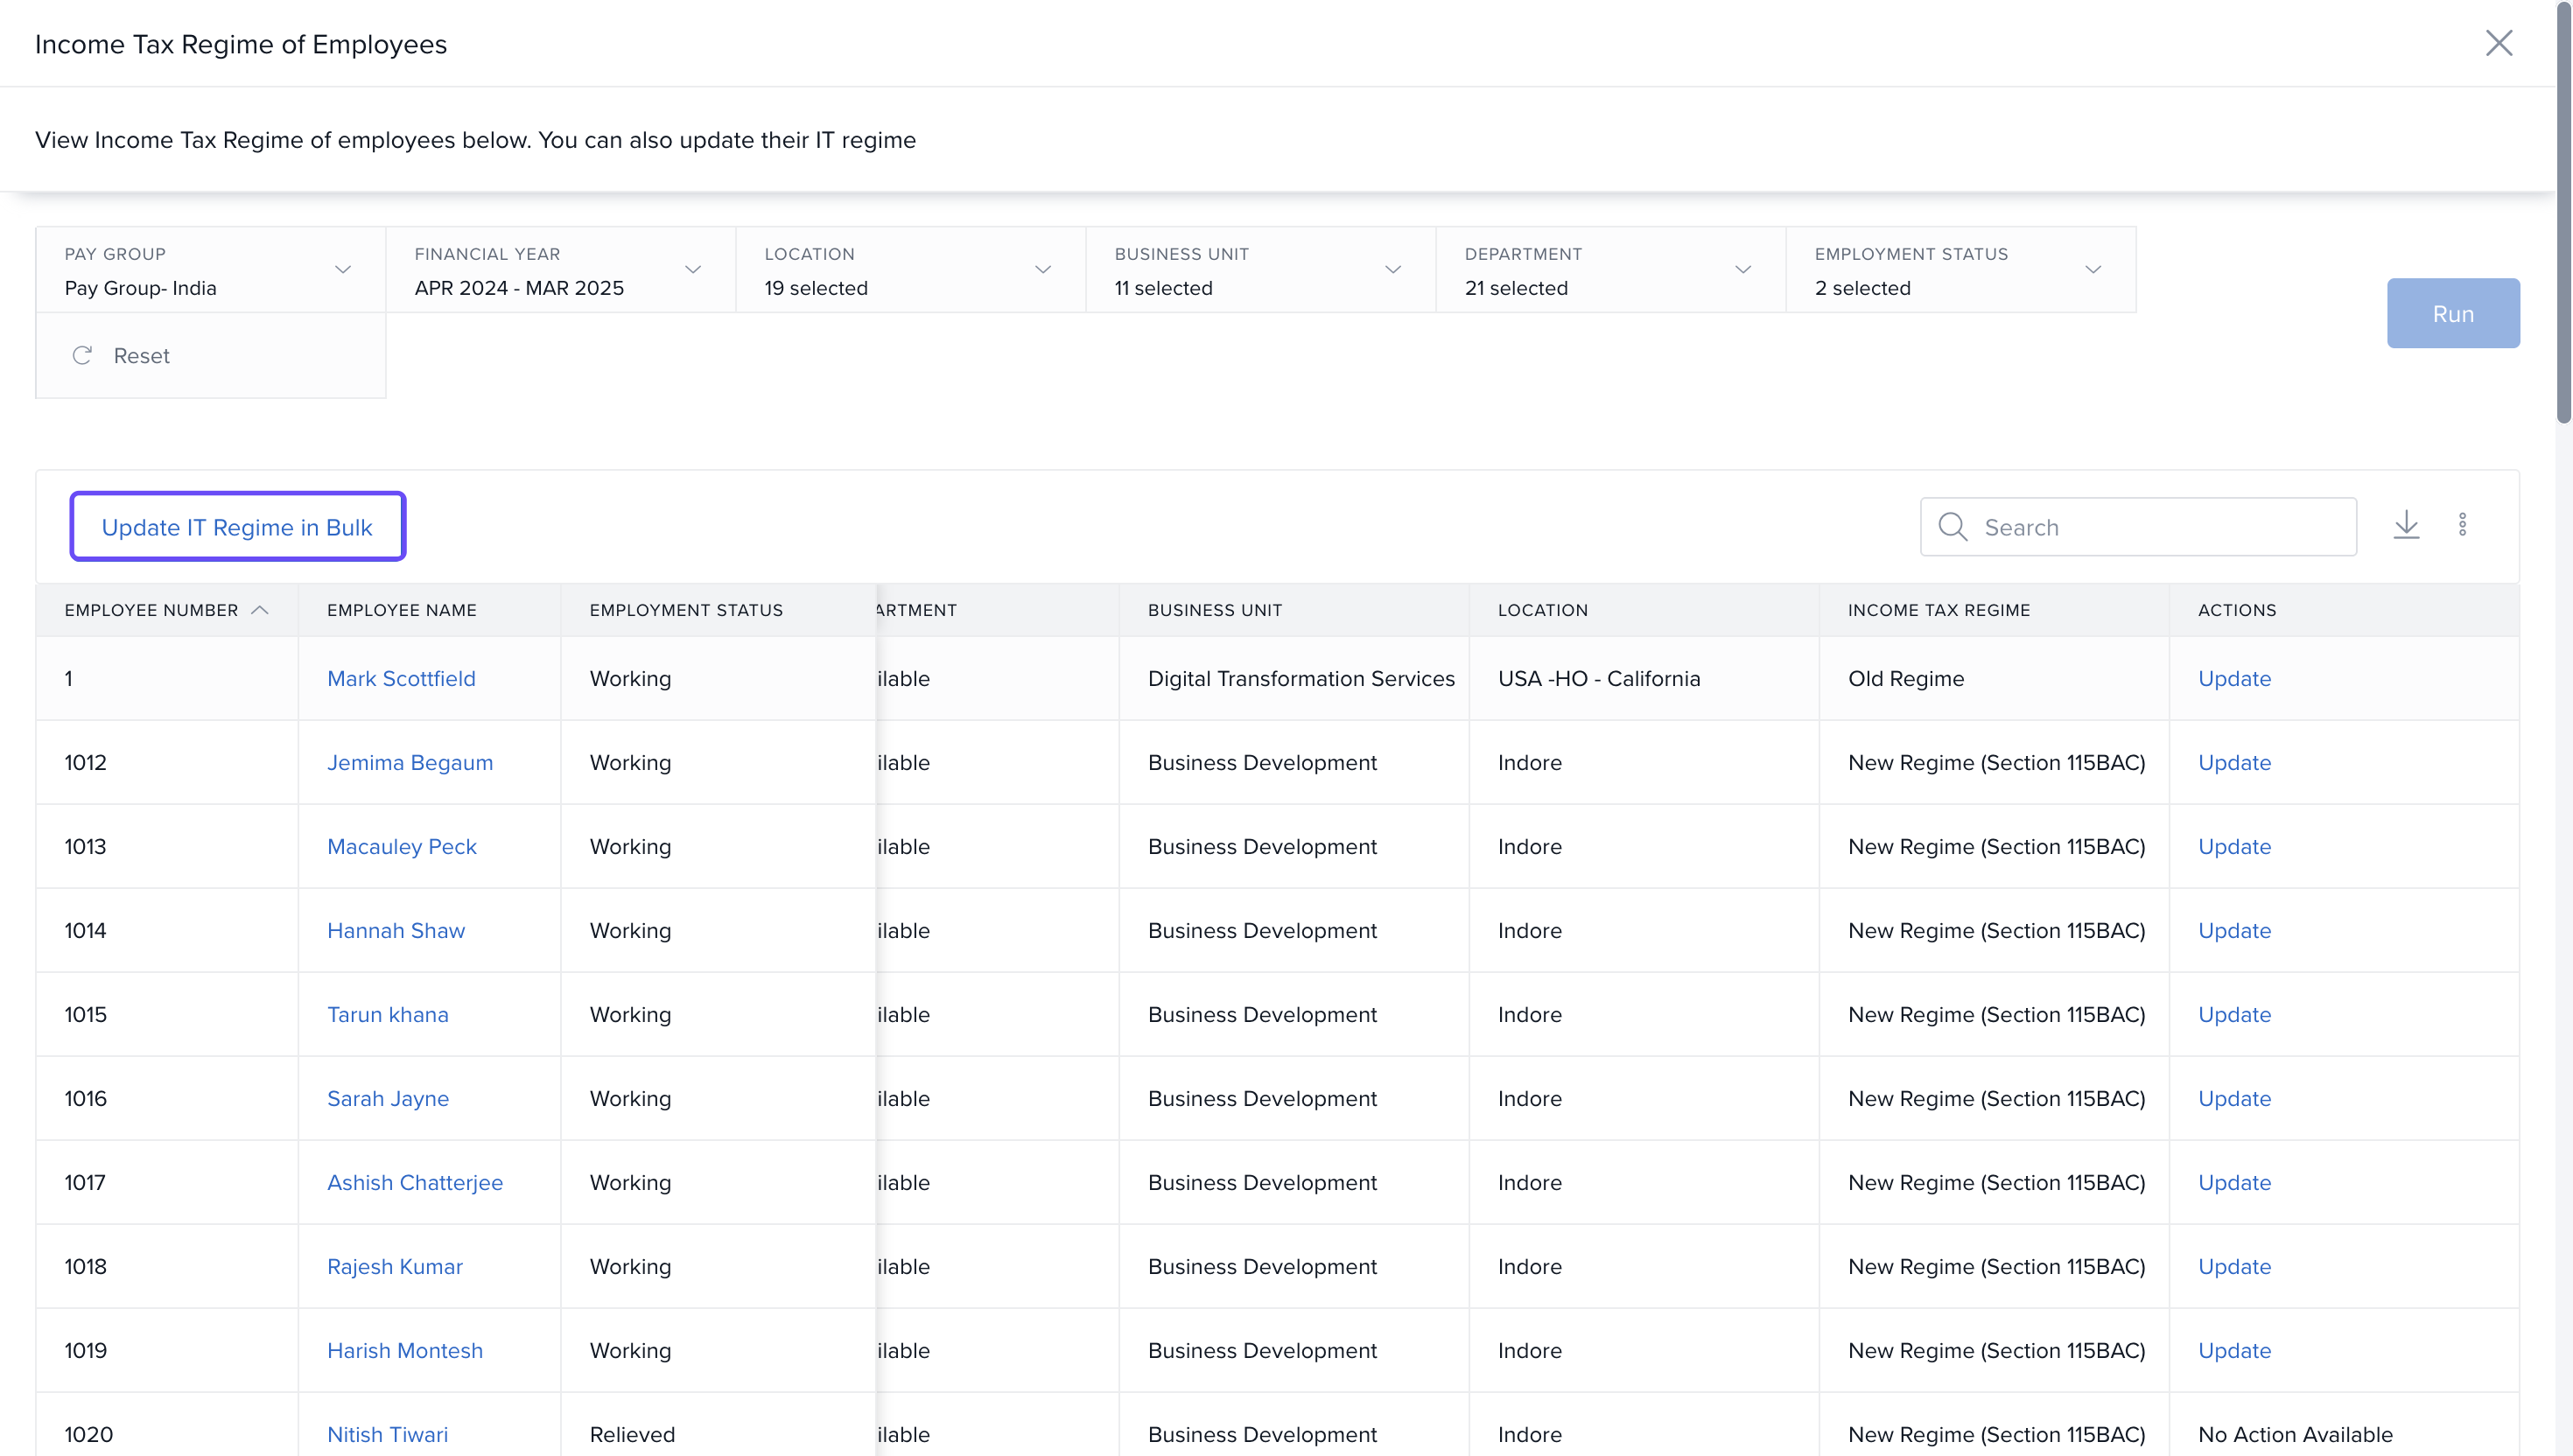The height and width of the screenshot is (1456, 2573).
Task: Close the Income Tax Regime dialog
Action: [2498, 43]
